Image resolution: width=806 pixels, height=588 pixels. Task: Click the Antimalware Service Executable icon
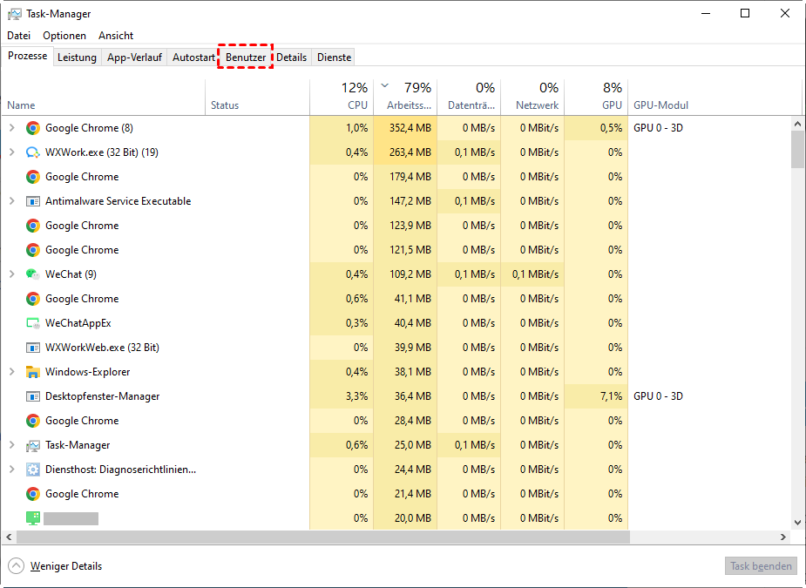(33, 201)
